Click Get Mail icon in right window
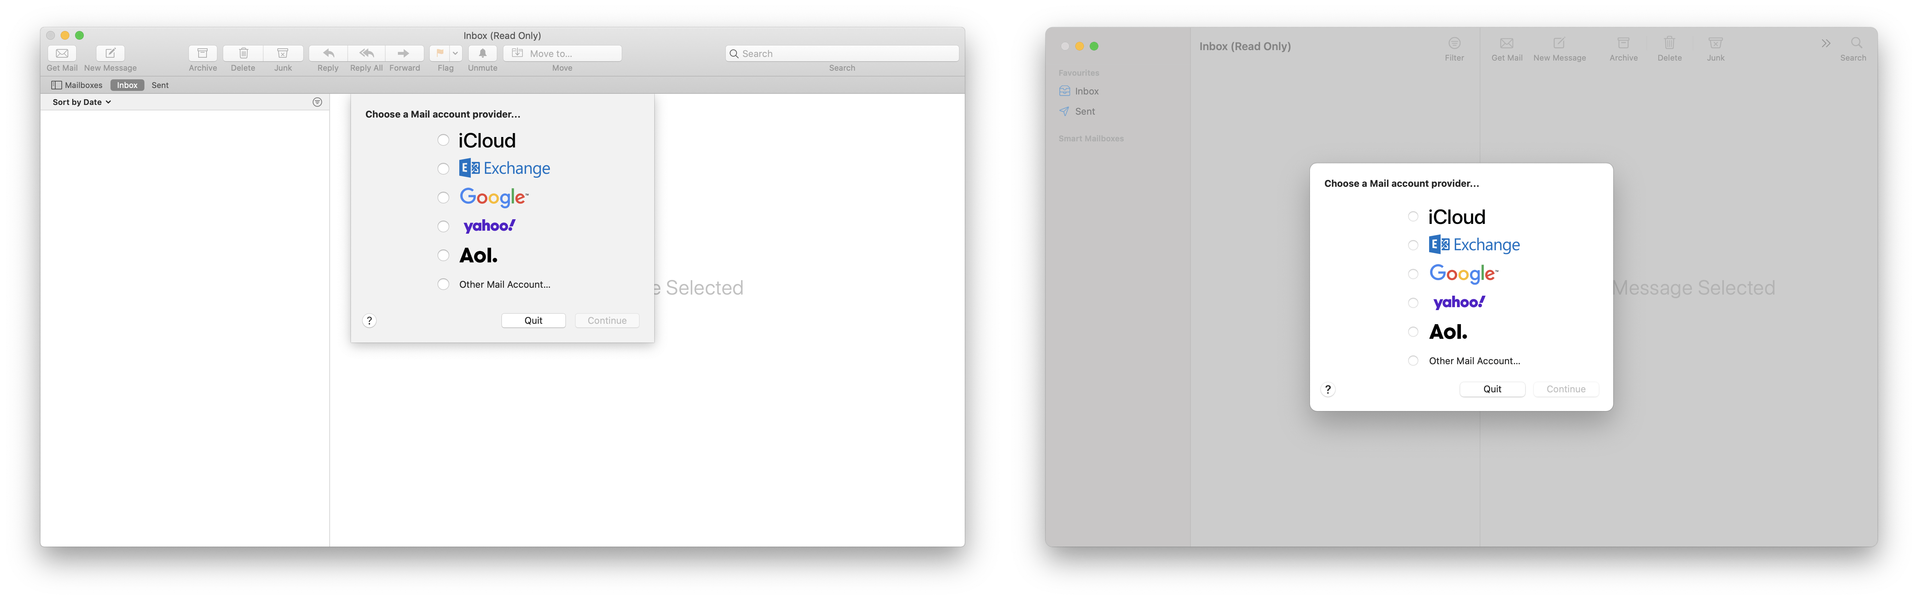This screenshot has width=1918, height=600. point(1506,43)
